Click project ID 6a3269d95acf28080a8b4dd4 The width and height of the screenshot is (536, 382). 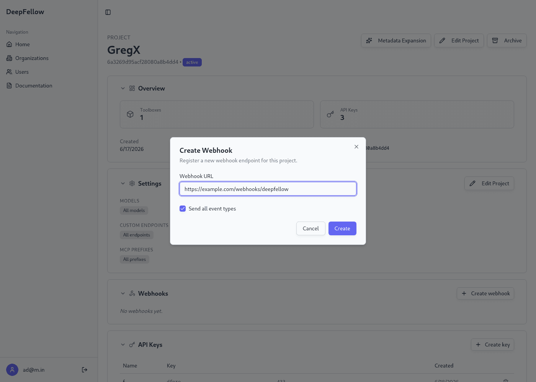[143, 62]
